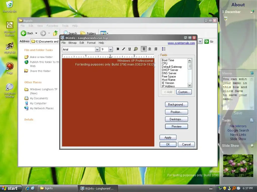The height and width of the screenshot is (192, 257).
Task: Click Make a new folder task
Action: click(41, 57)
